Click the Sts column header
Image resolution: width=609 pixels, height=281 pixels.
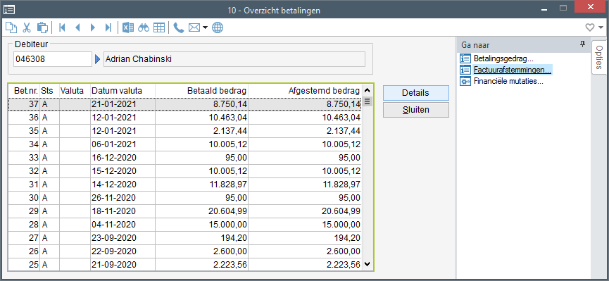(50, 91)
